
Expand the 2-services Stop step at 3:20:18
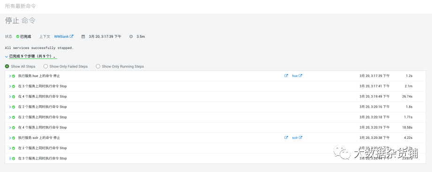click(10, 117)
